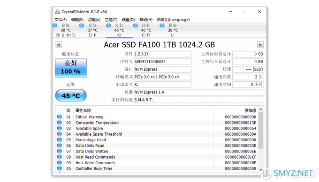Image resolution: width=319 pixels, height=182 pixels.
Task: Select the Critical Warning row
Action: [x=157, y=117]
